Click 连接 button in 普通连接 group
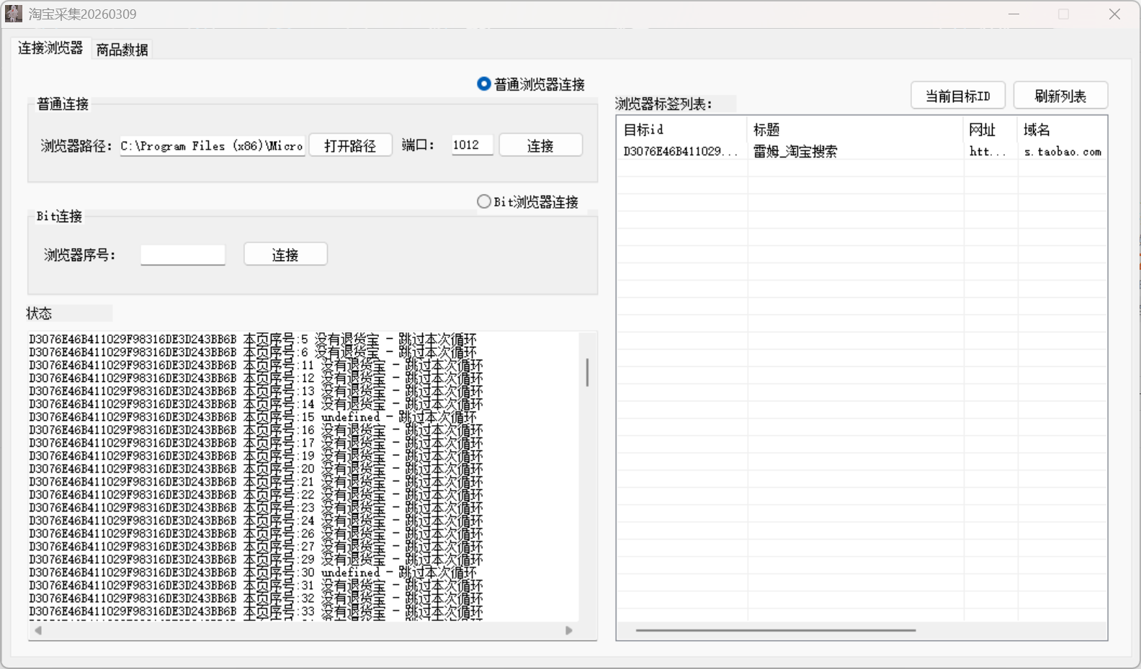Screen dimensions: 1141x669 click(540, 145)
